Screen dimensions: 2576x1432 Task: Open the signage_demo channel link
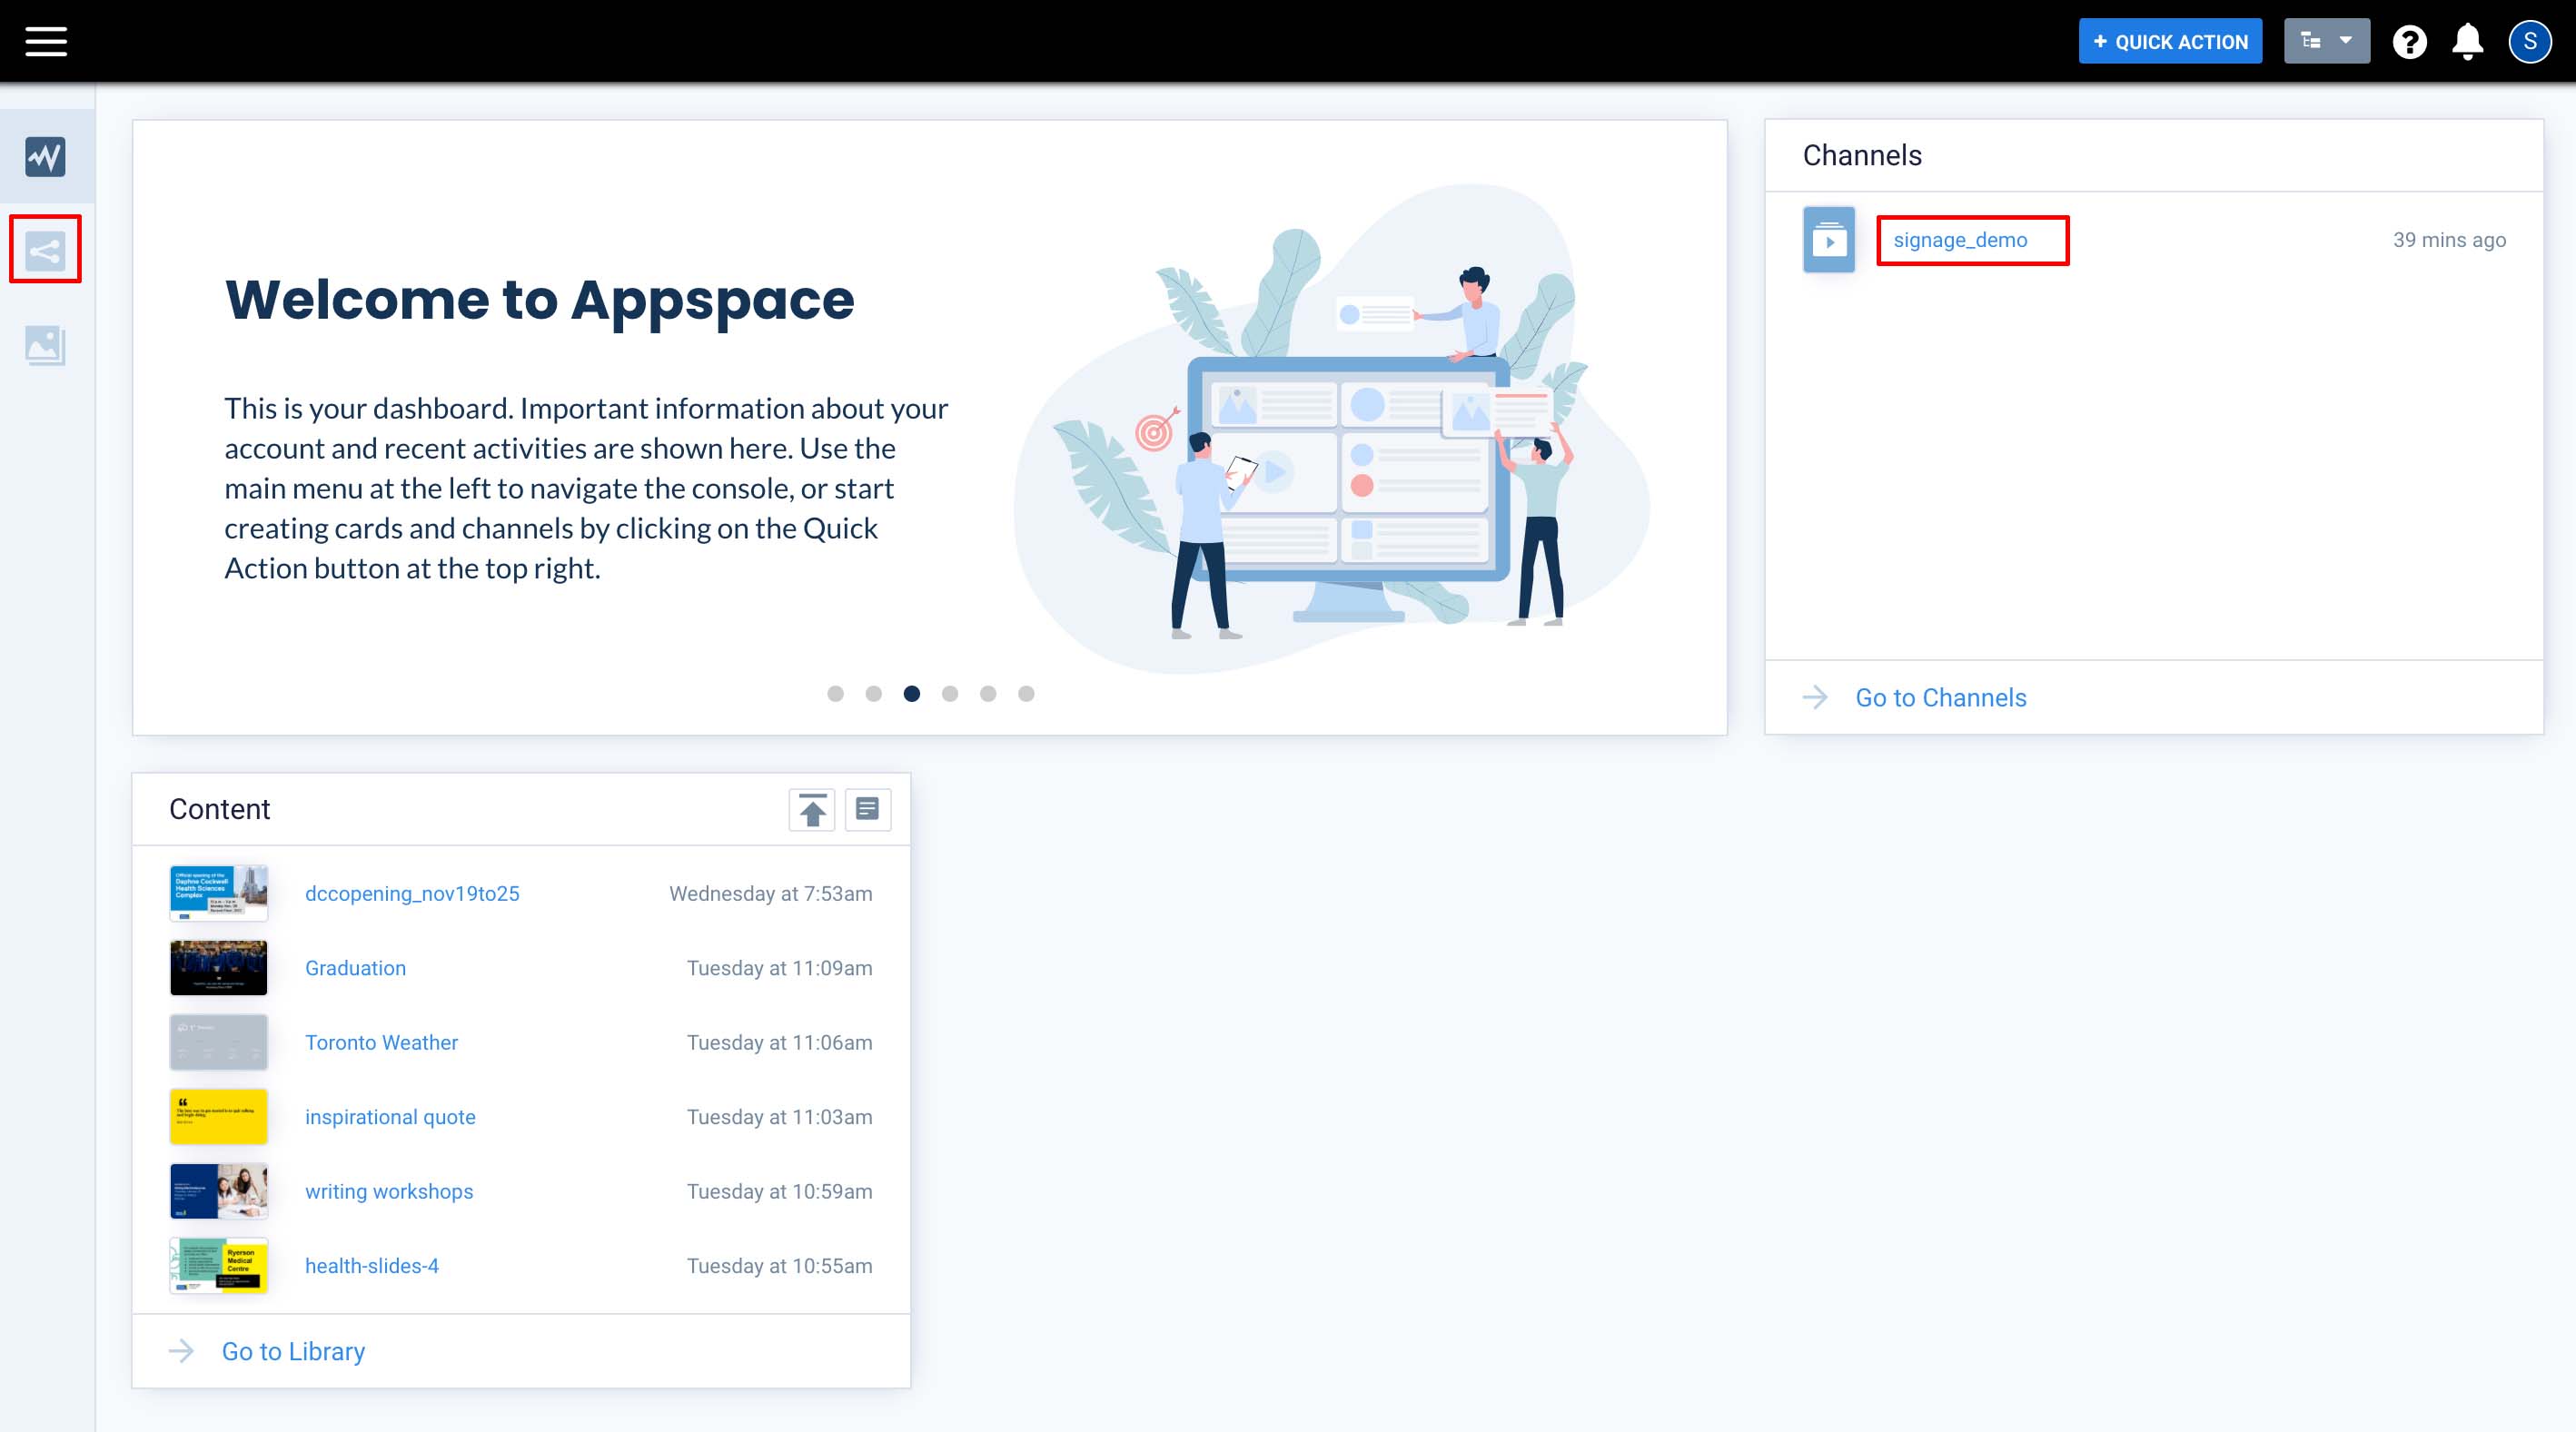1960,240
